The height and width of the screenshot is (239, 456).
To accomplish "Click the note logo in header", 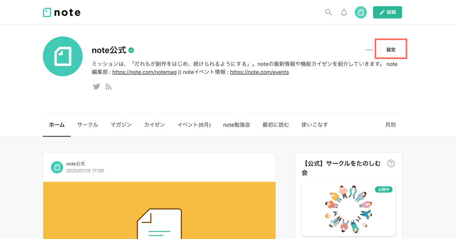I will point(62,12).
